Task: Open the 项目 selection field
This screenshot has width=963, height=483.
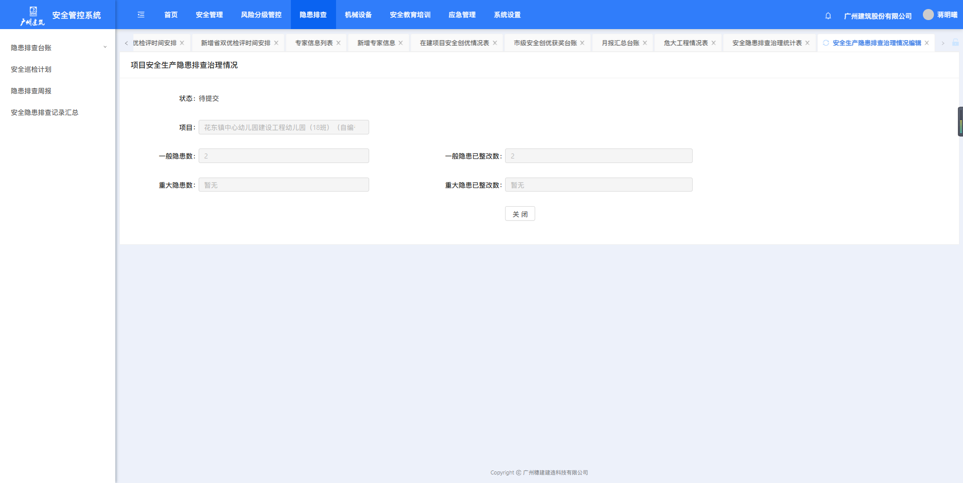Action: click(283, 127)
